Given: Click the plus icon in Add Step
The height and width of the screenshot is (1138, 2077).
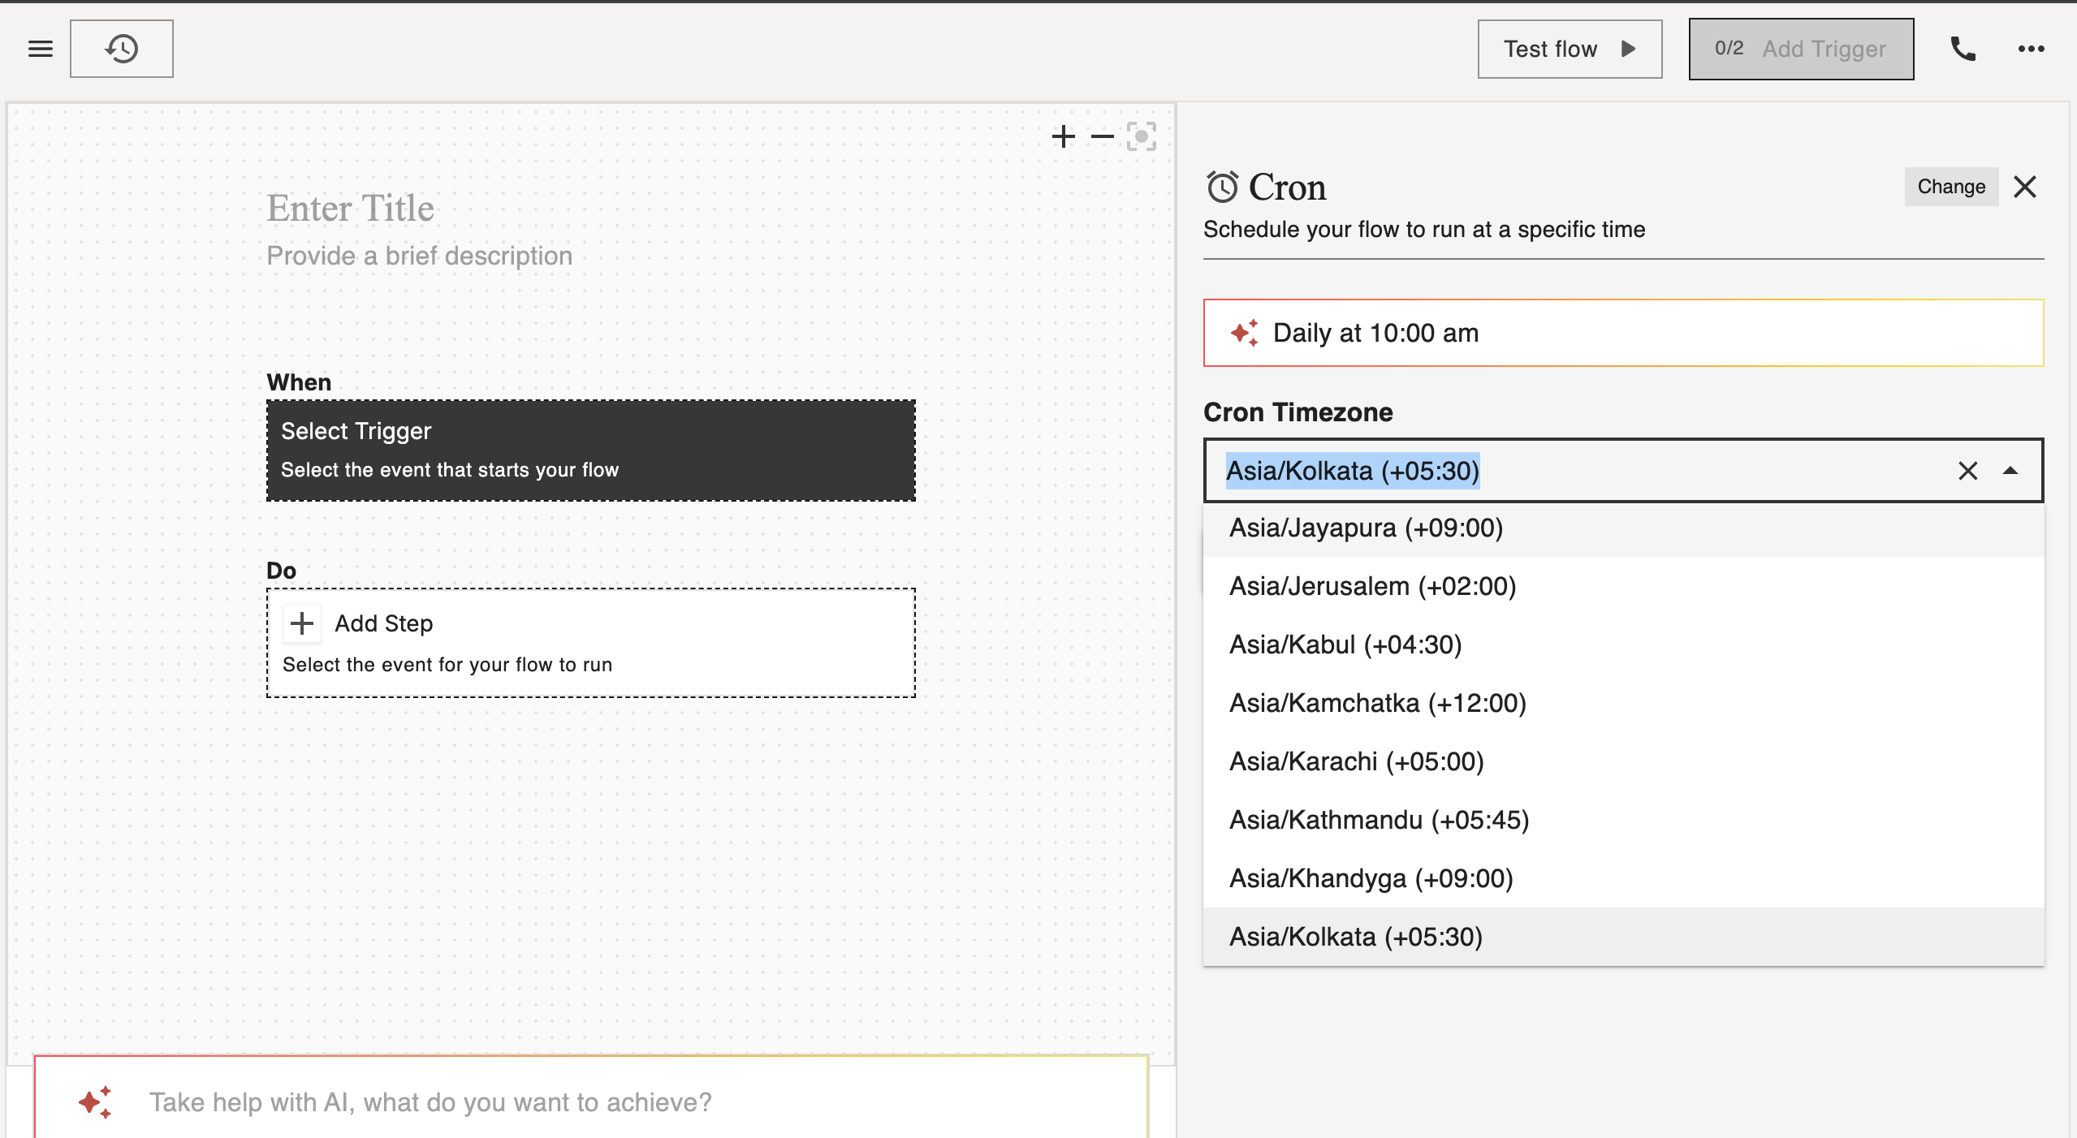Looking at the screenshot, I should (x=302, y=623).
